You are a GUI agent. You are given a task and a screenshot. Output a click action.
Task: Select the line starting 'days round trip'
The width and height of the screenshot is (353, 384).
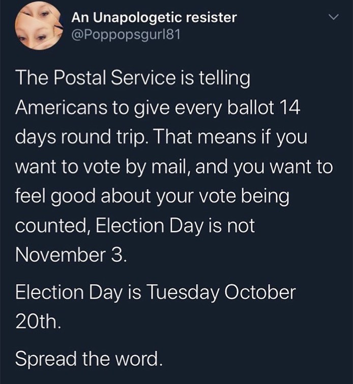pyautogui.click(x=161, y=138)
